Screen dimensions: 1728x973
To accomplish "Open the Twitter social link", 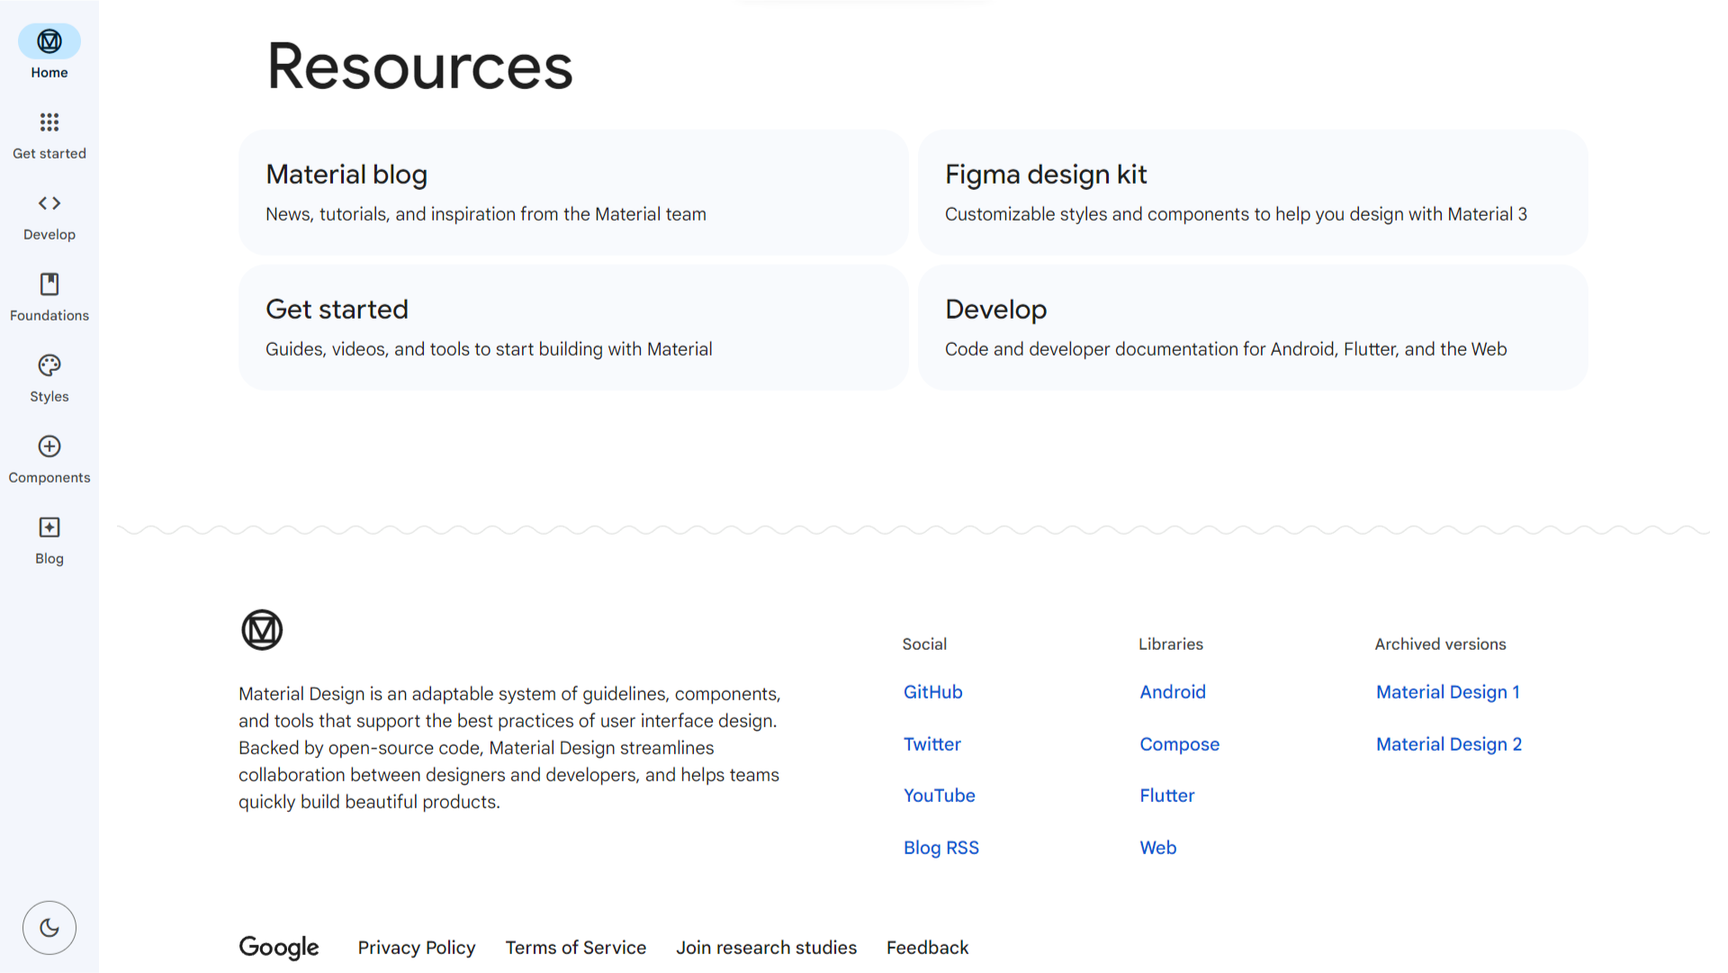I will click(932, 744).
